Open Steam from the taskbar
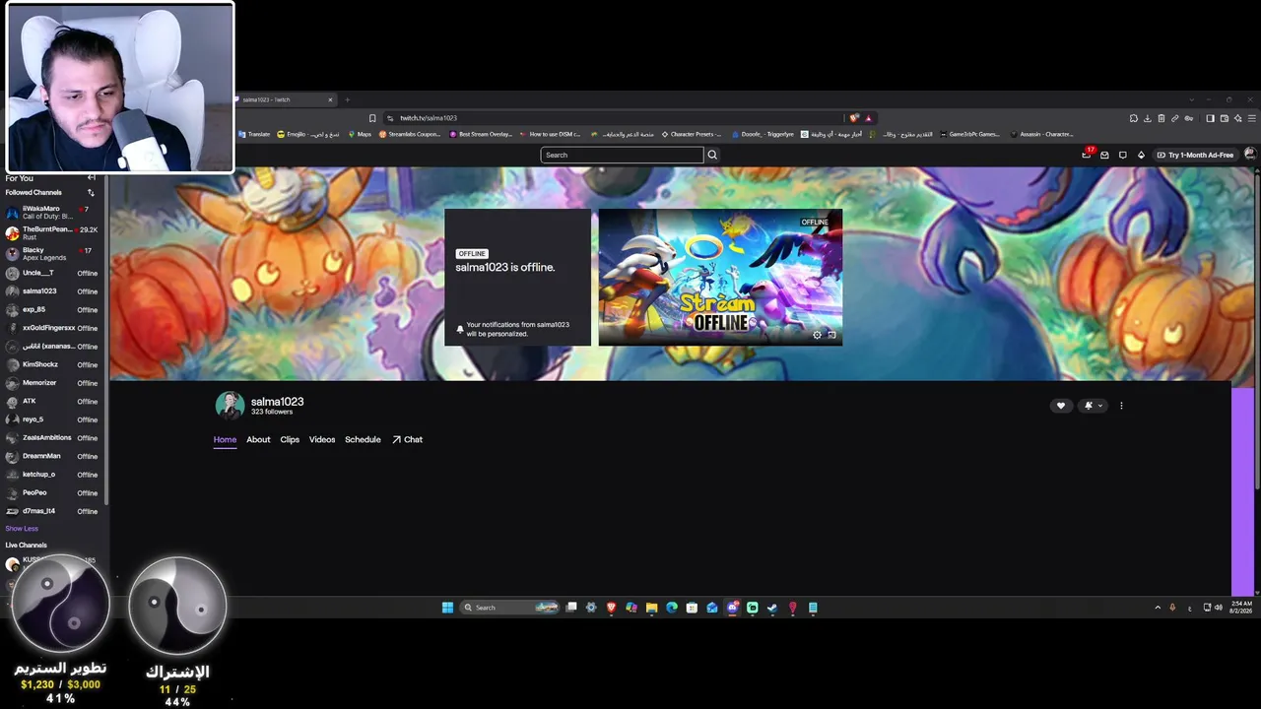Screen dimensions: 1261x709 (x=772, y=608)
